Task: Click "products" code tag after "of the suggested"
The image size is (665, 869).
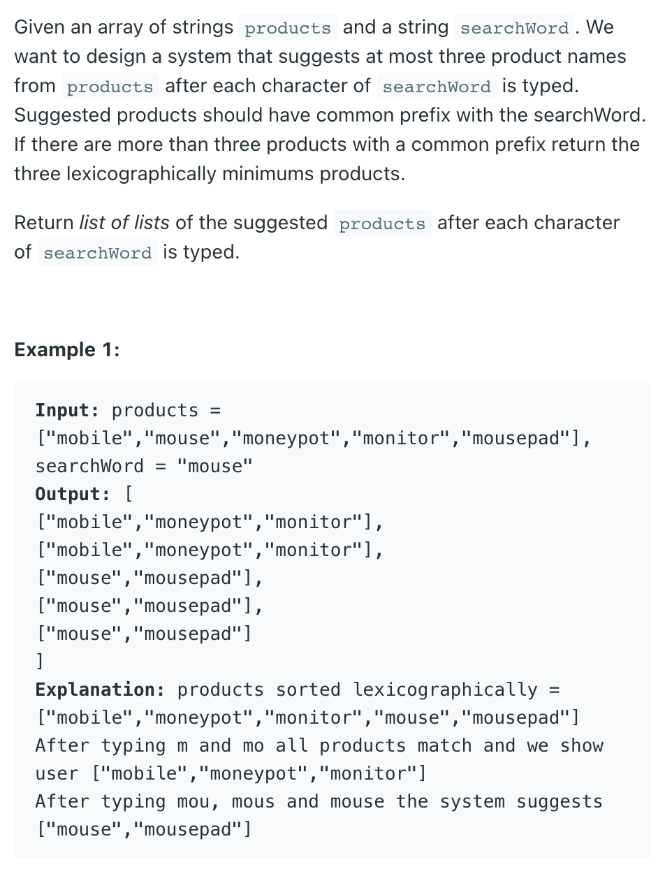Action: [x=382, y=224]
